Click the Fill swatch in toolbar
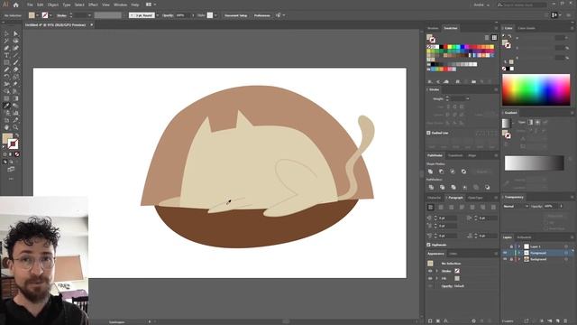Viewport: 577px width, 325px height. [x=7, y=138]
